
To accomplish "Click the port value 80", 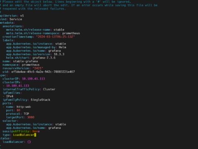I will [x=19, y=110].
